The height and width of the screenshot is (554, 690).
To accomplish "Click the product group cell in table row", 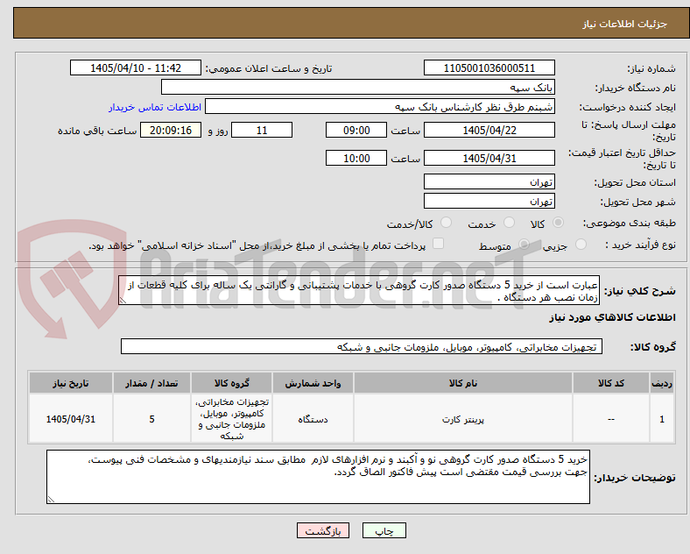I will [231, 419].
